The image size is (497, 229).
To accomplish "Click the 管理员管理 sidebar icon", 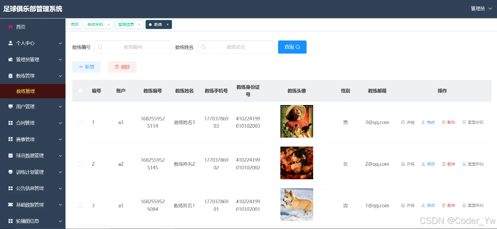I will tap(11, 59).
